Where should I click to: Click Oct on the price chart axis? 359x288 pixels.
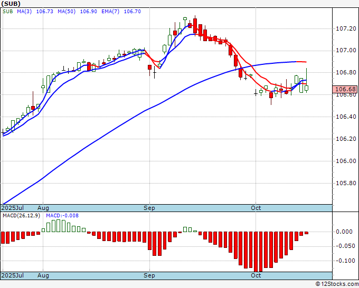coord(256,208)
